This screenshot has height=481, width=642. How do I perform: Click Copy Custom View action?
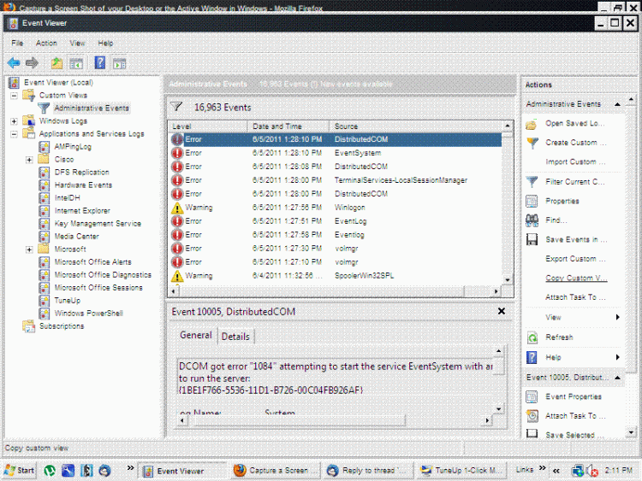click(x=576, y=279)
